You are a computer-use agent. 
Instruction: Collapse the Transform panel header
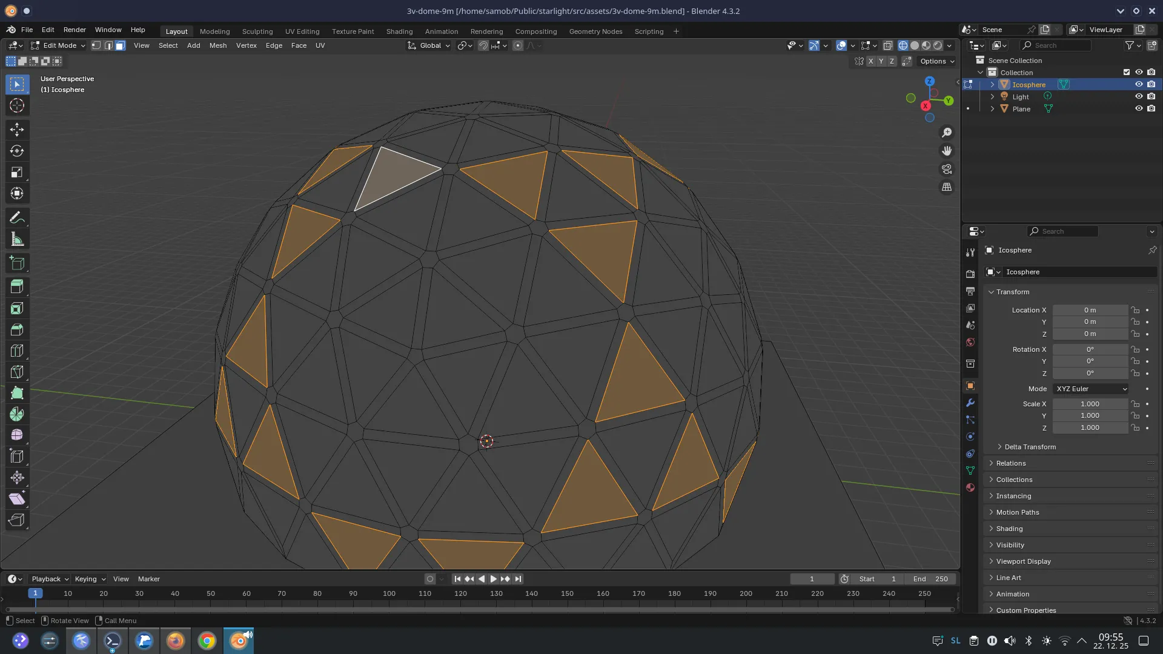[1010, 292]
